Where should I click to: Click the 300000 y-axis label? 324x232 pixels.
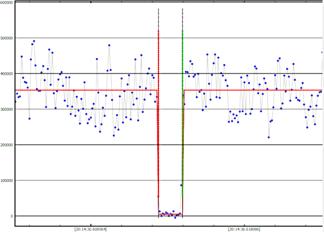[x=7, y=109]
